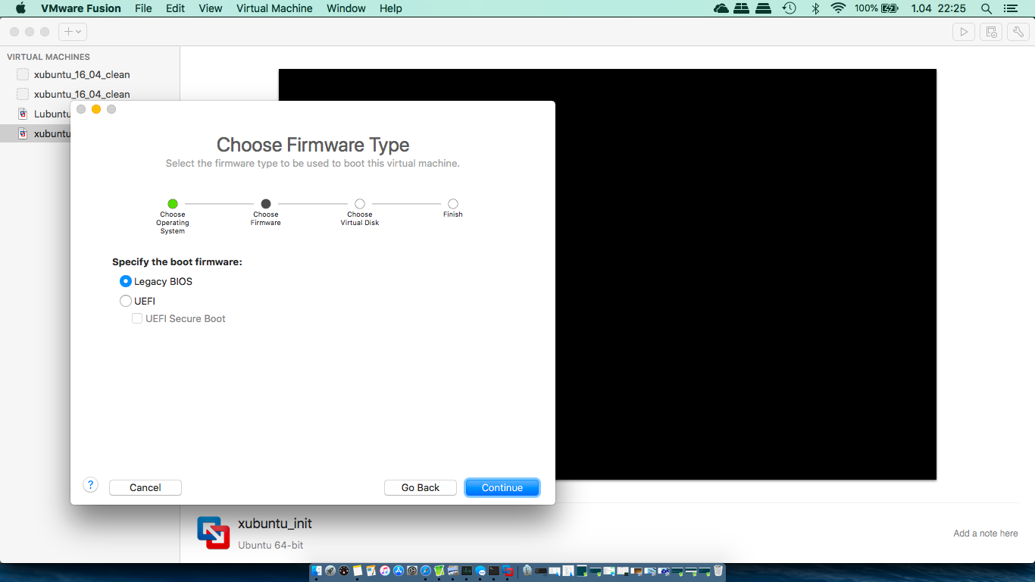The image size is (1035, 582).
Task: Click the Finish step circle
Action: click(x=453, y=204)
